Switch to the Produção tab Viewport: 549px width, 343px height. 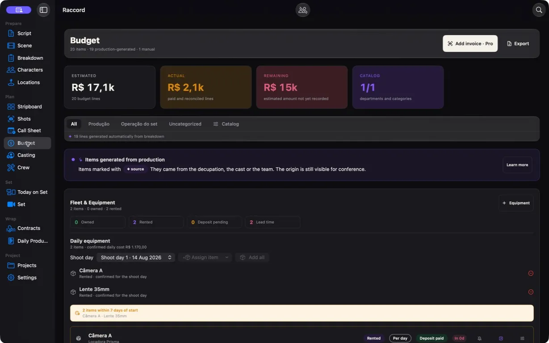[x=99, y=124]
